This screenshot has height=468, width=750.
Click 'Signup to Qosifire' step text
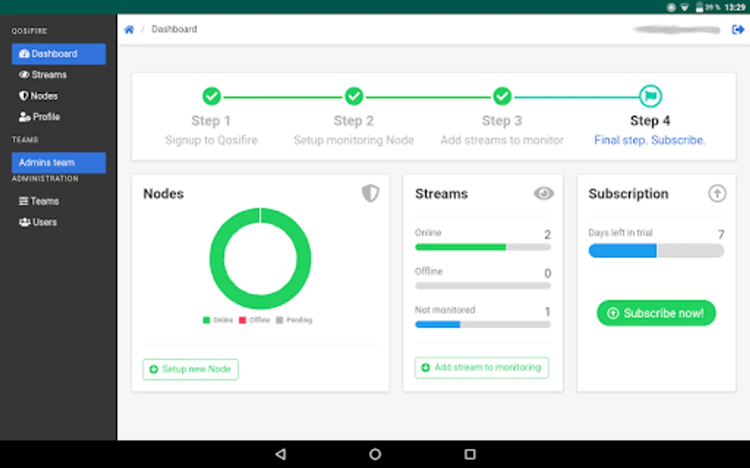point(211,140)
